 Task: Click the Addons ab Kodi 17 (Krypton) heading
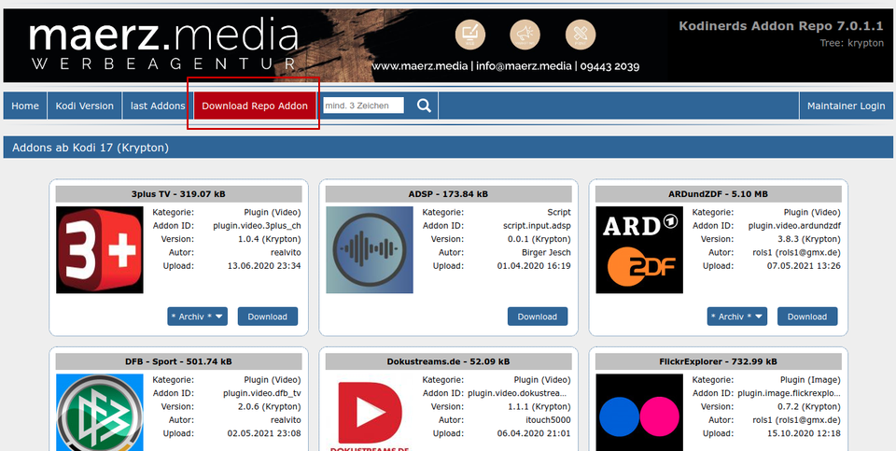91,148
